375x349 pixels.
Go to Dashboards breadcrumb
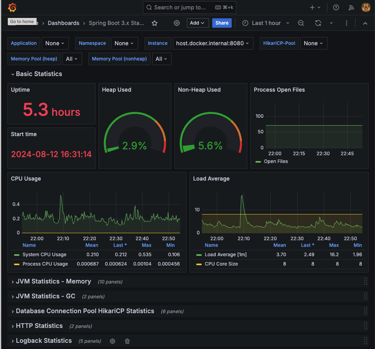(63, 23)
